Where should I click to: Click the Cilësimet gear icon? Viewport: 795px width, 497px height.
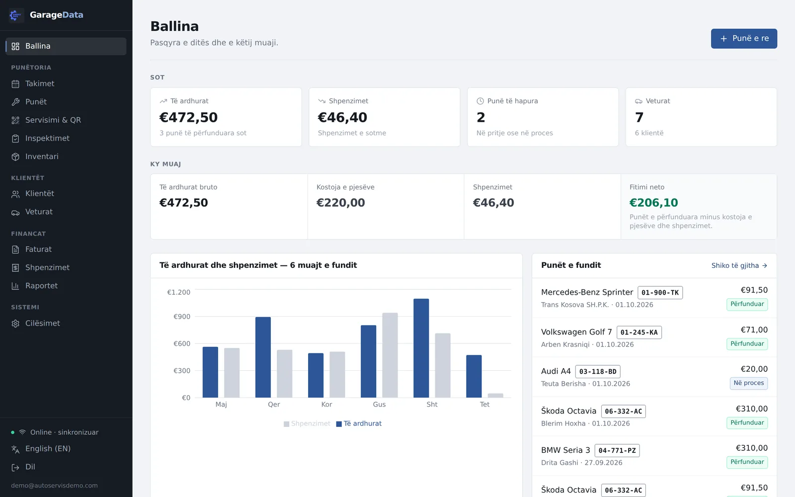(15, 324)
